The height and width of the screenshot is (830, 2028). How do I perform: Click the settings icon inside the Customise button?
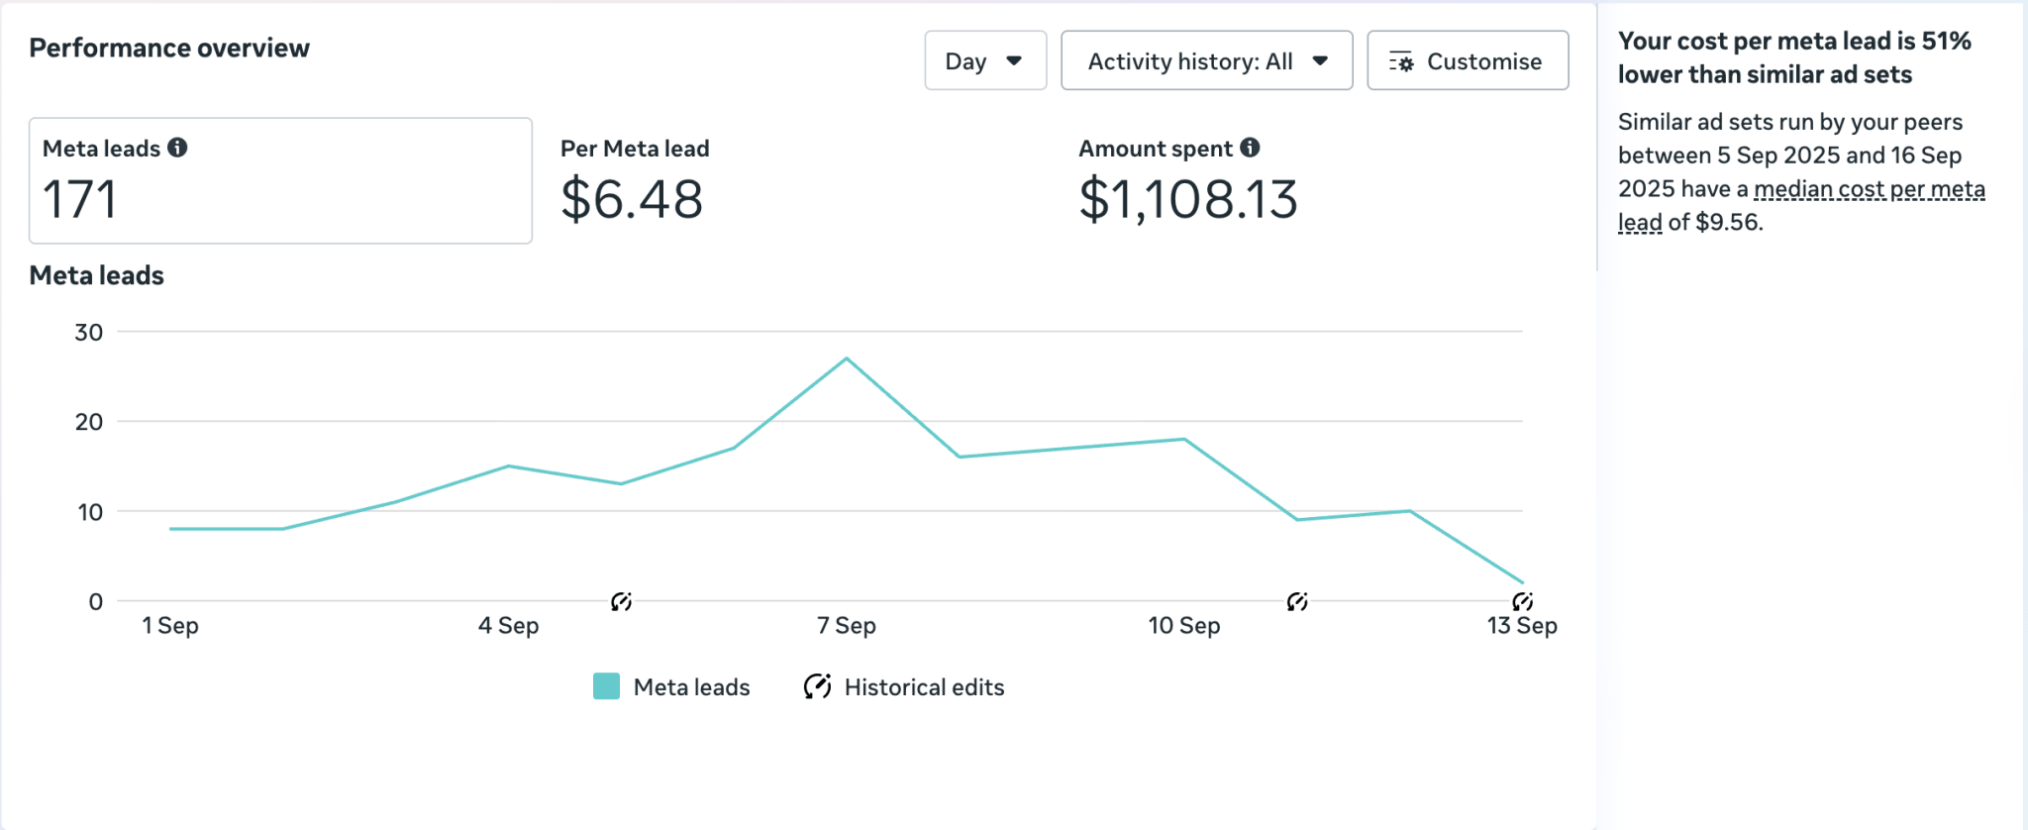pyautogui.click(x=1401, y=61)
